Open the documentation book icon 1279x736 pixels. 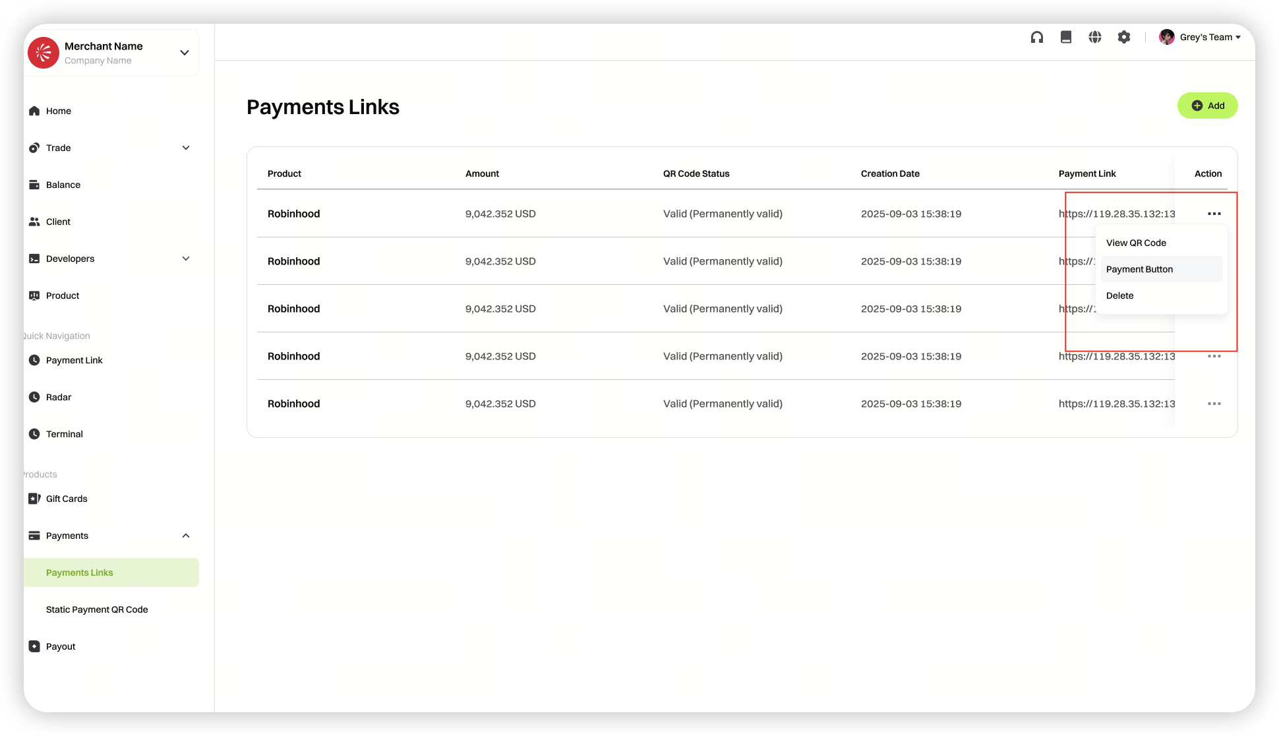coord(1066,38)
